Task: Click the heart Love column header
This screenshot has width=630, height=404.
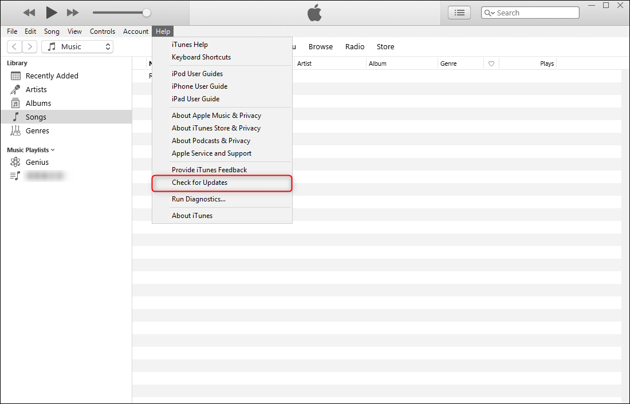Action: 491,64
